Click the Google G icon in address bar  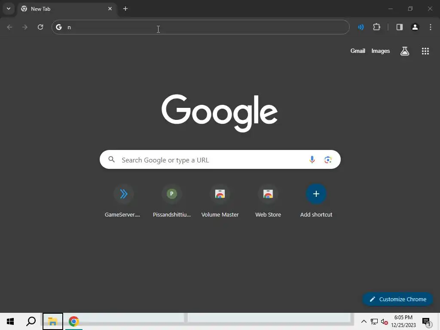(x=58, y=27)
